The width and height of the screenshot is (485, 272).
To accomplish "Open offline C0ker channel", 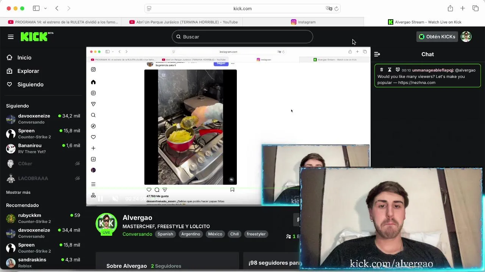I will click(43, 164).
